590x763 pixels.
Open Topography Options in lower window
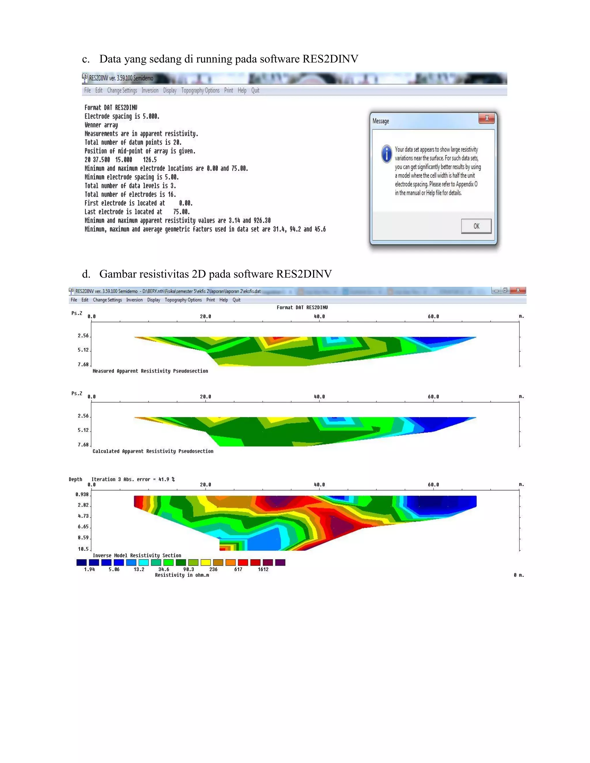(x=183, y=300)
